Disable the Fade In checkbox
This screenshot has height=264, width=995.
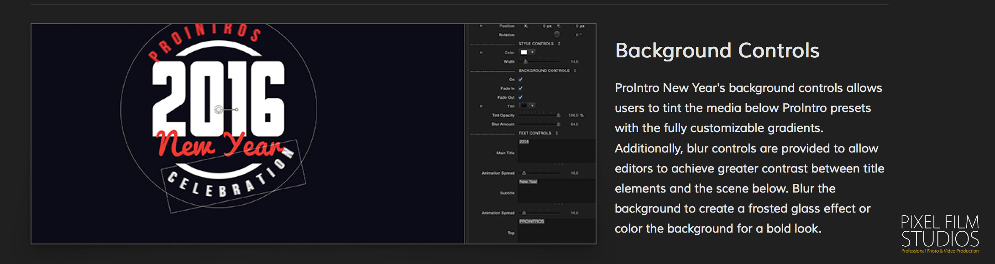(x=521, y=88)
